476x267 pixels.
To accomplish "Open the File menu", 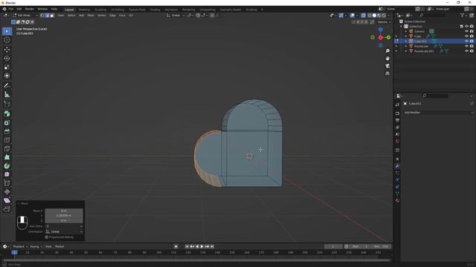I will [x=11, y=9].
